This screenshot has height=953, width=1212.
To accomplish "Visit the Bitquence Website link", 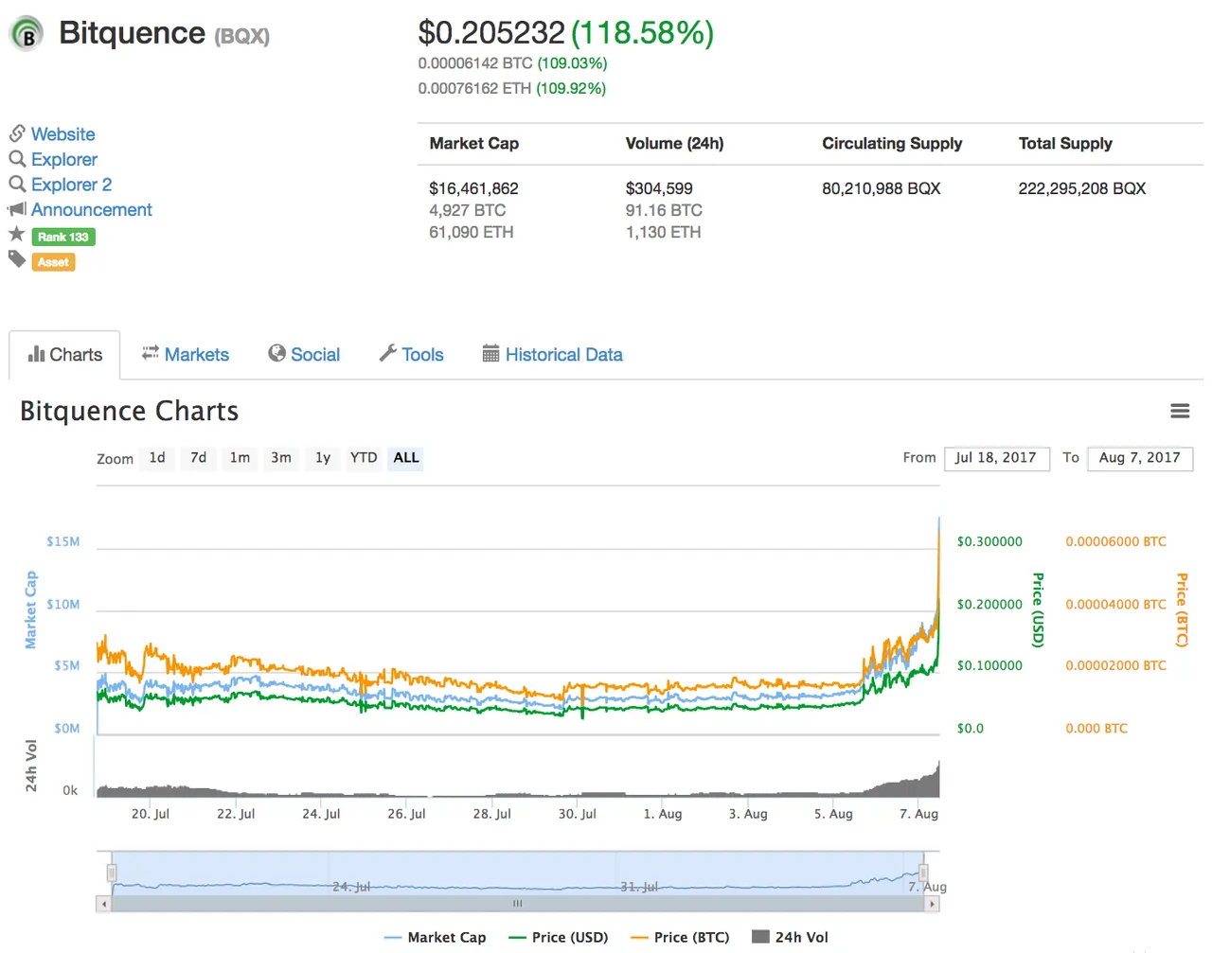I will click(x=62, y=134).
